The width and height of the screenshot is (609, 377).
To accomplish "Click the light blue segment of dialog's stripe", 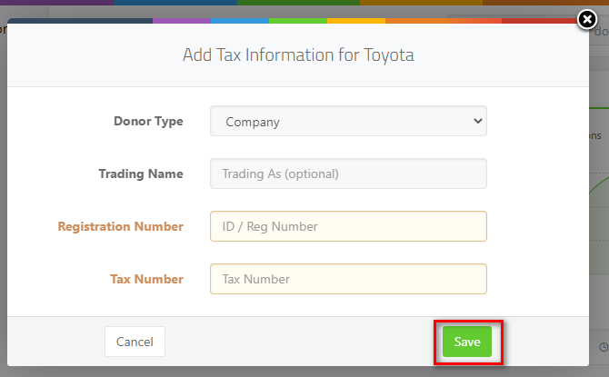I will click(x=240, y=21).
